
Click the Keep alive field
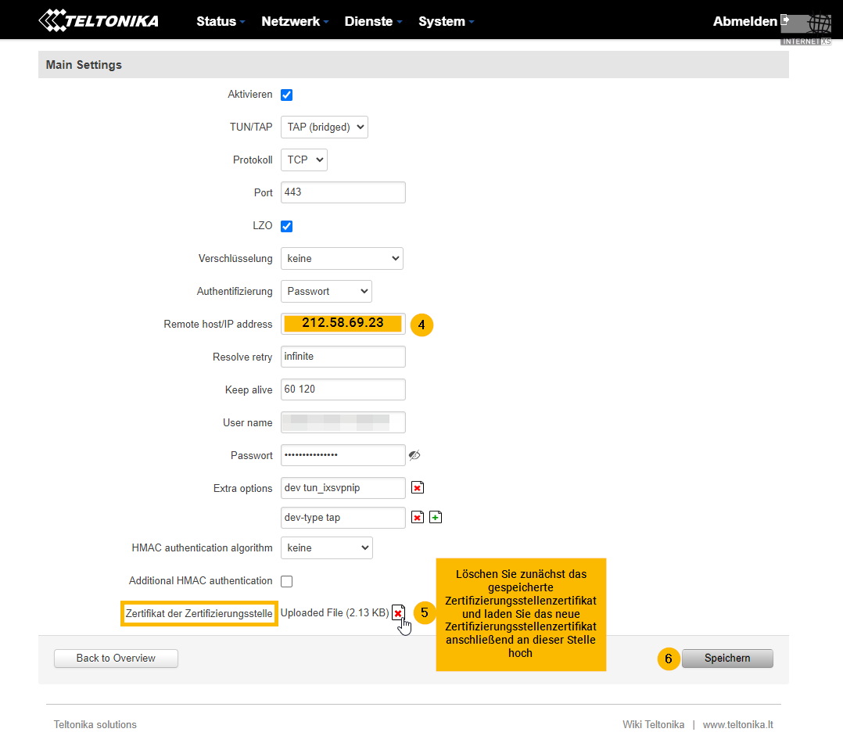coord(343,389)
